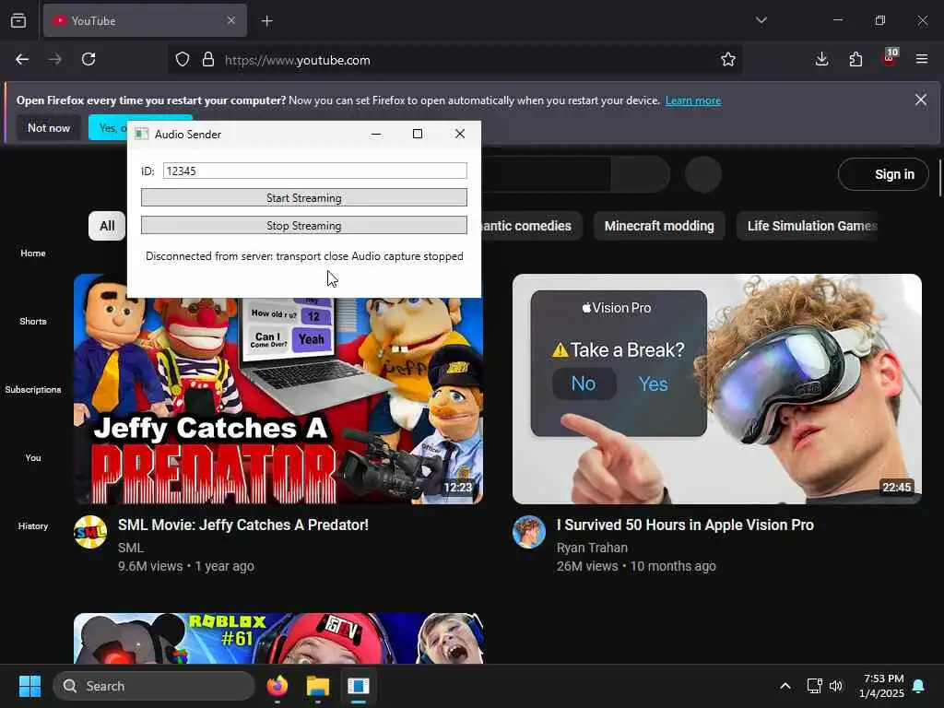Open the Firefox application menu
944x708 pixels.
pyautogui.click(x=922, y=59)
